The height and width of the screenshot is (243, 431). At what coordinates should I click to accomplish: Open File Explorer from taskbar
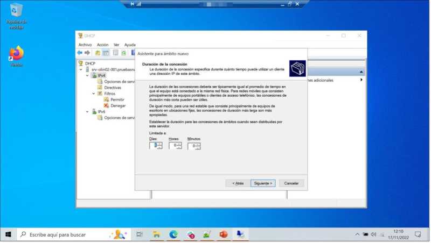156,234
